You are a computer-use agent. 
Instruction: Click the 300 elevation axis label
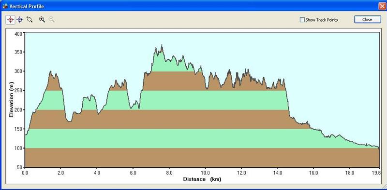pyautogui.click(x=19, y=71)
